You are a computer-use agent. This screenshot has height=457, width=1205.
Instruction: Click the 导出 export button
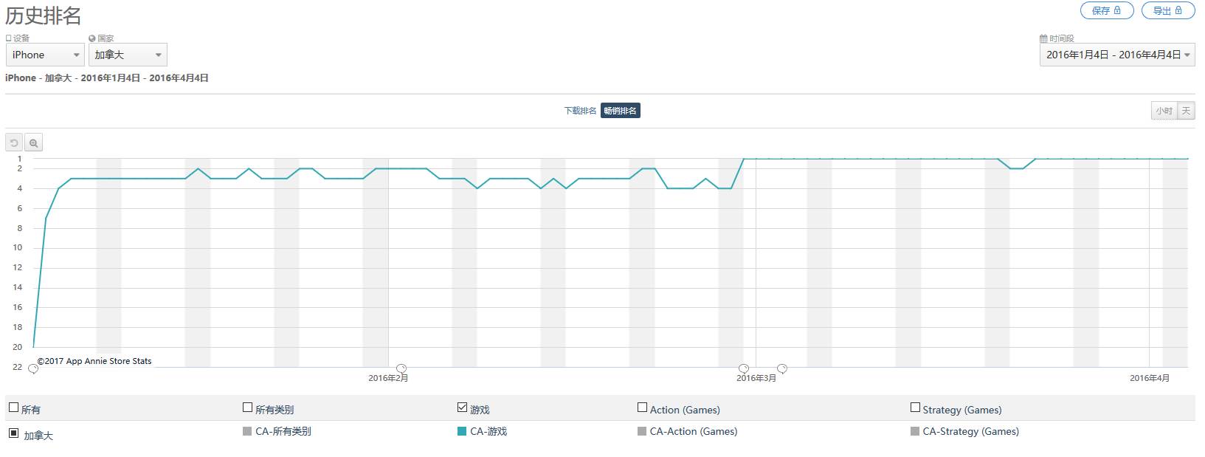[1167, 10]
